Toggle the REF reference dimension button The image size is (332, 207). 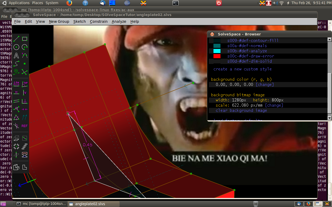pos(25,126)
